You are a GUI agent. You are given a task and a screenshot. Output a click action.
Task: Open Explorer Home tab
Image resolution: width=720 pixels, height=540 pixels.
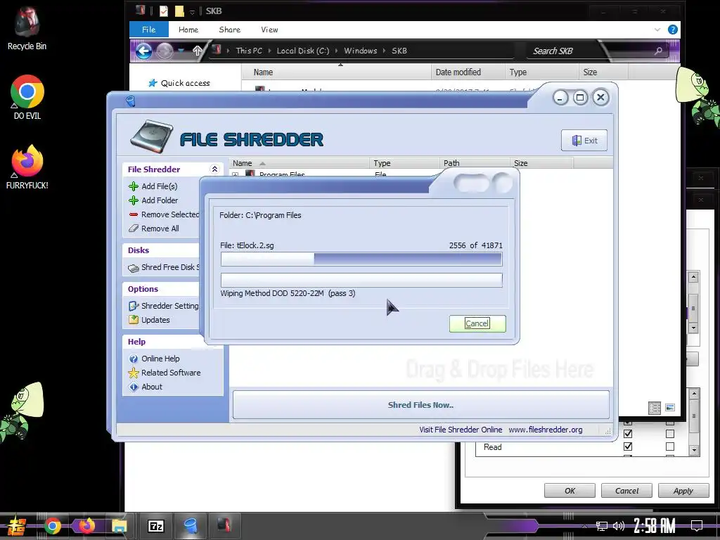188,30
